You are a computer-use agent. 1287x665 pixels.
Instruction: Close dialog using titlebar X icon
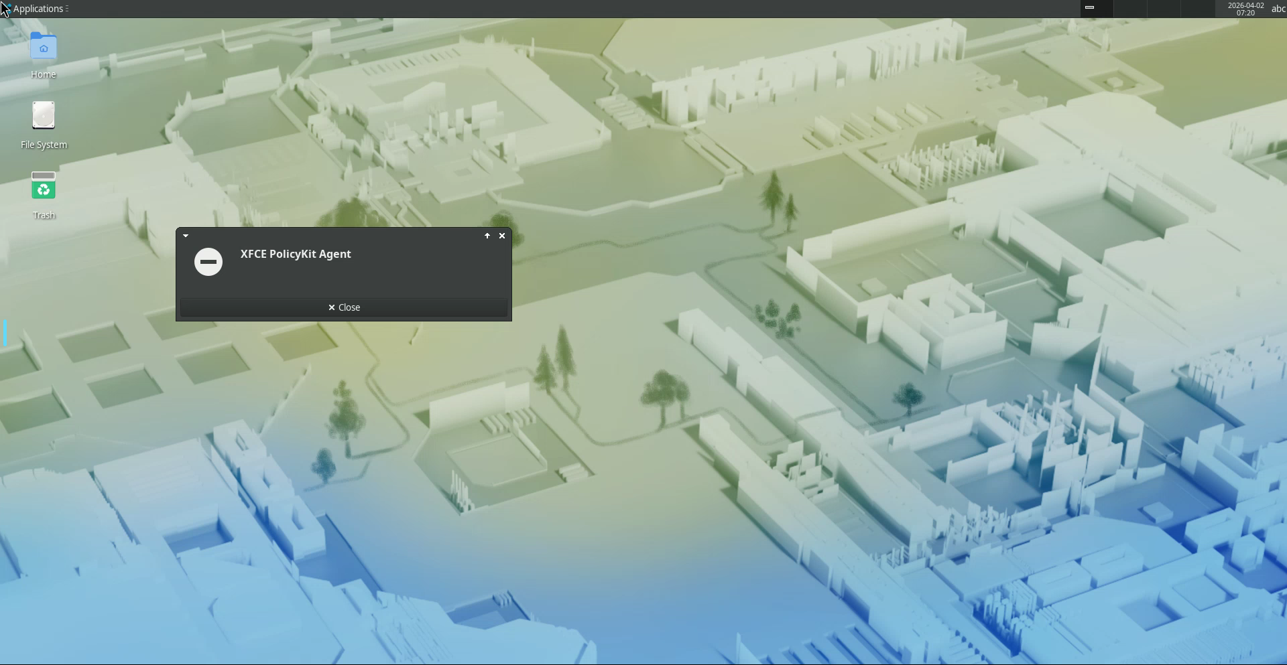[x=502, y=236]
